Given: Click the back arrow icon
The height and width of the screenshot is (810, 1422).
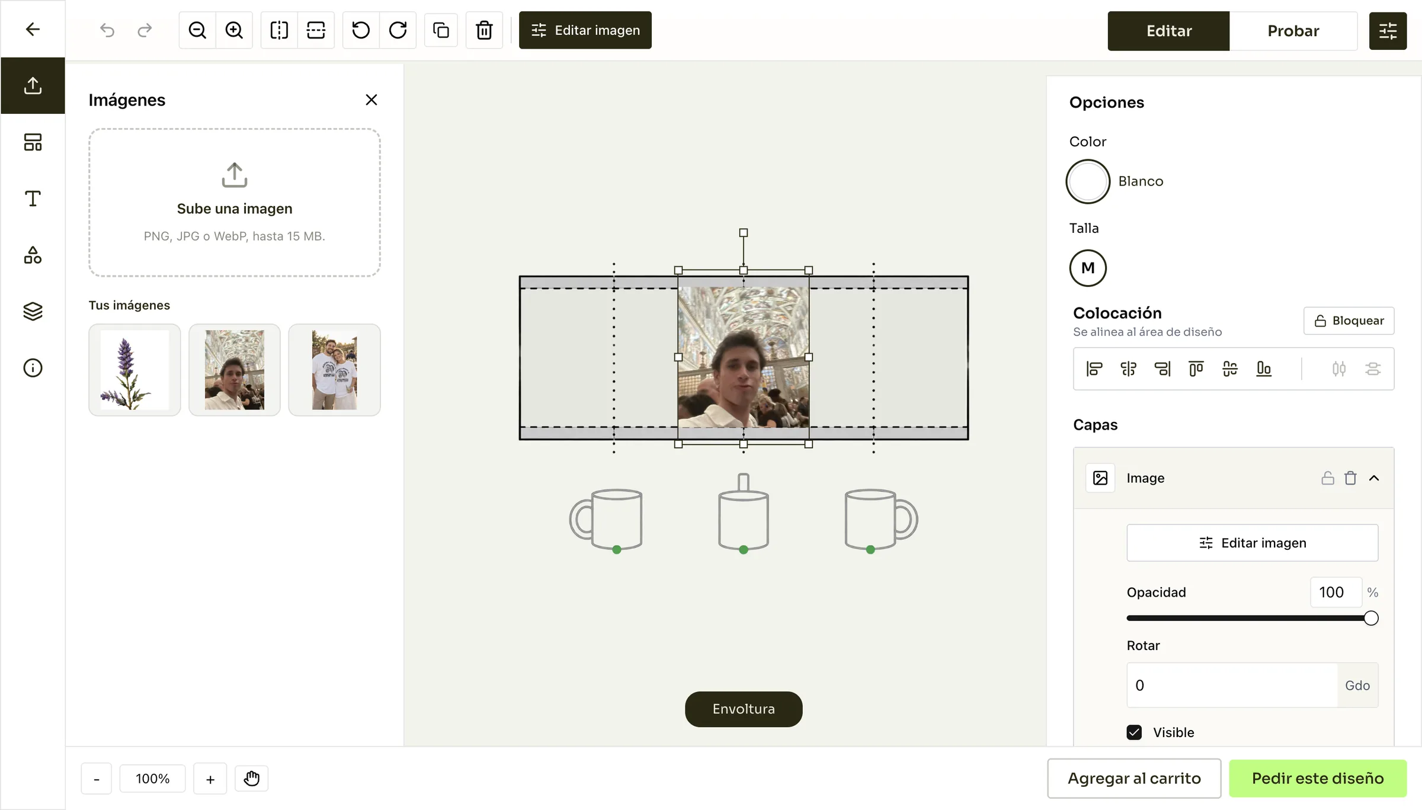Looking at the screenshot, I should click(x=33, y=29).
